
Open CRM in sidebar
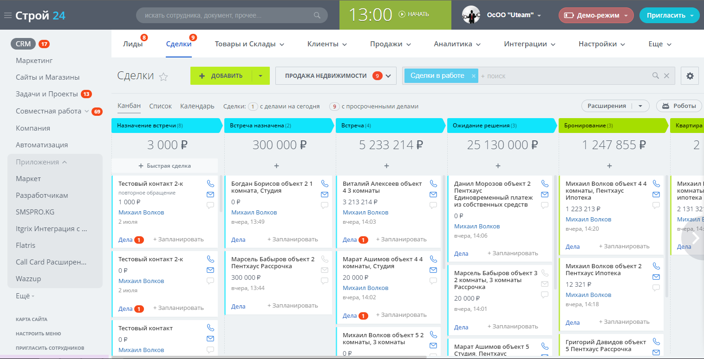coord(23,44)
